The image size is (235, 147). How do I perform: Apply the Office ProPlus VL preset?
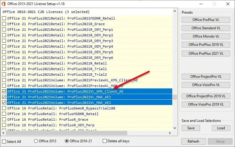(x=206, y=20)
